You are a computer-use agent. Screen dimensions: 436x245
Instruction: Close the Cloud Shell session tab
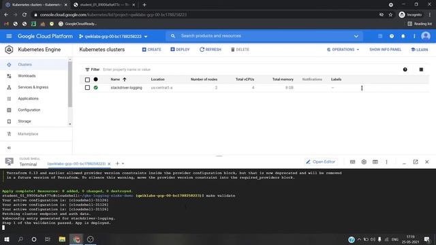pos(109,164)
